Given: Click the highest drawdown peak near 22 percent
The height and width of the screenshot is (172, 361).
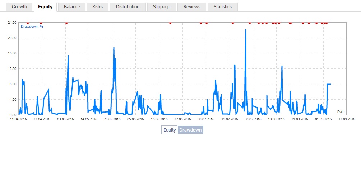Looking at the screenshot, I should pyautogui.click(x=246, y=30).
